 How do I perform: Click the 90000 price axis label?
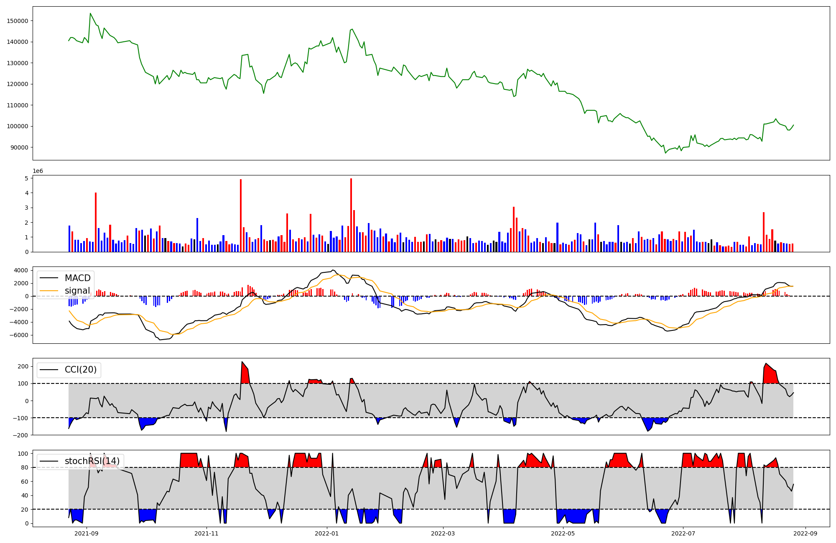pyautogui.click(x=20, y=147)
